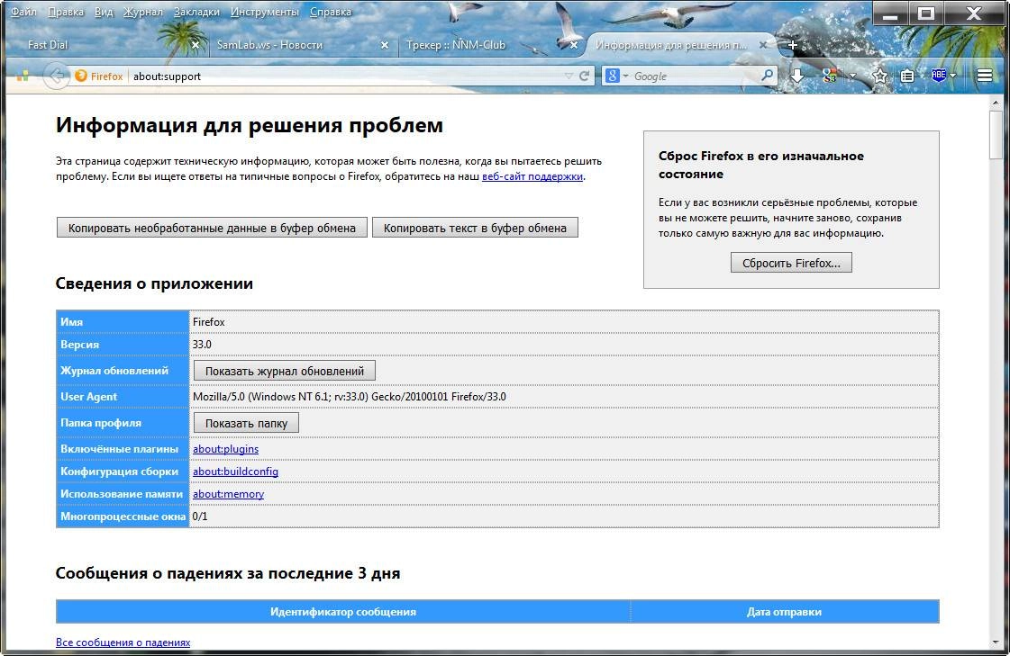Click the Идентификатор сообщения column header
1010x656 pixels.
click(342, 612)
